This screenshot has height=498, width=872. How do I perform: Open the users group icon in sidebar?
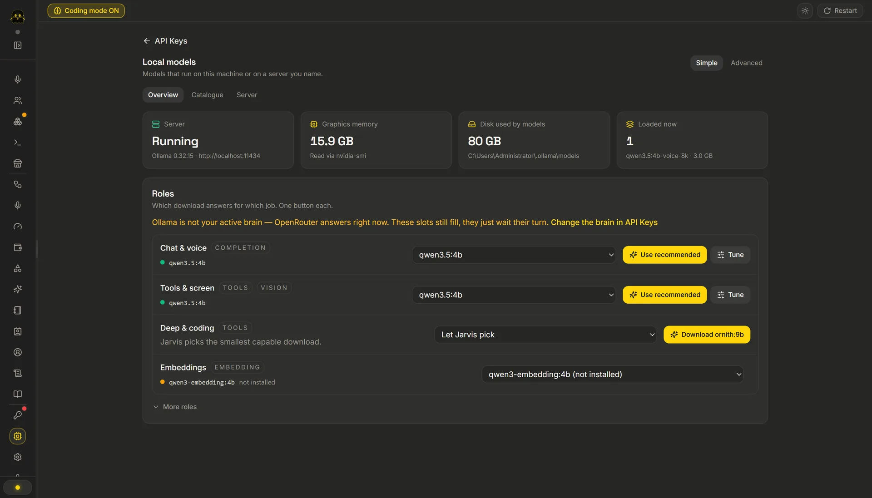point(18,100)
